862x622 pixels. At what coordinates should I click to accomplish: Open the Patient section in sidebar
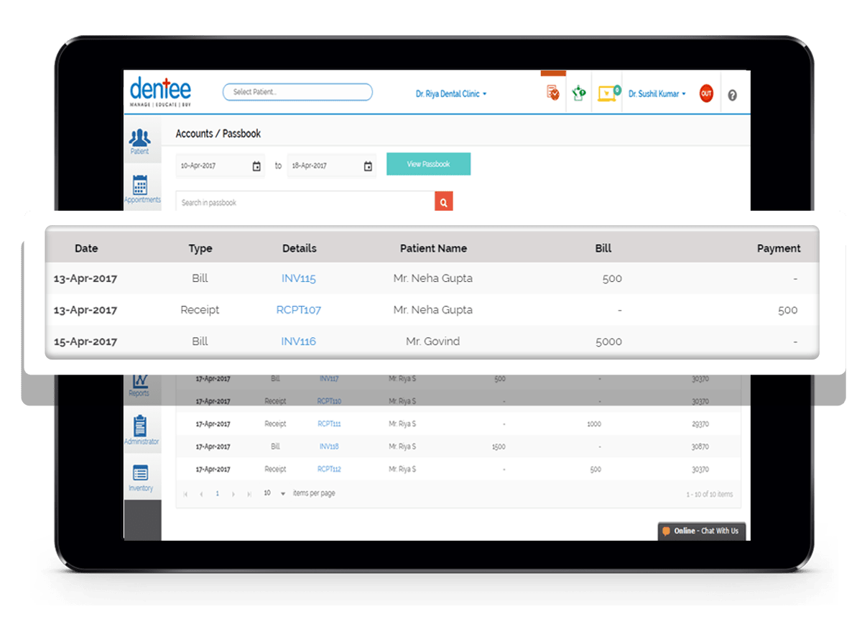click(140, 140)
